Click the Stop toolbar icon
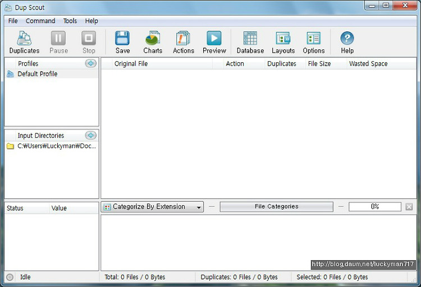 click(89, 38)
